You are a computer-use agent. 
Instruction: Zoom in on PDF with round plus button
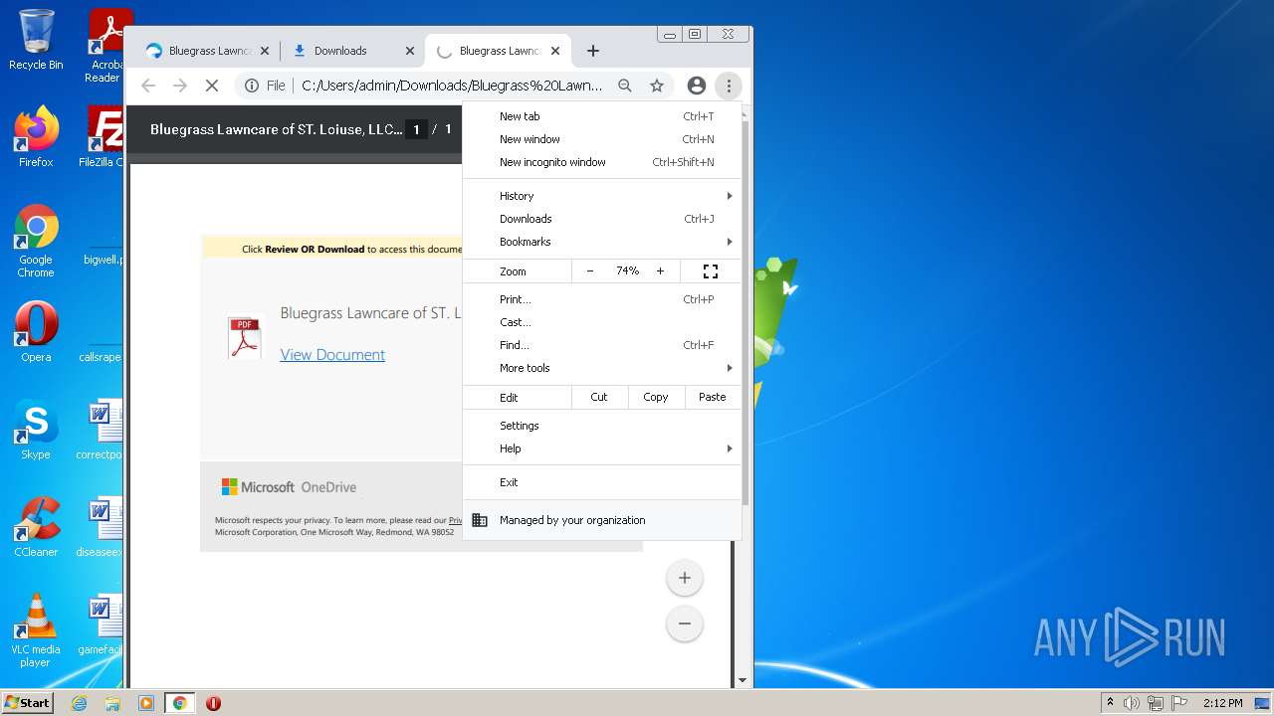pos(685,578)
